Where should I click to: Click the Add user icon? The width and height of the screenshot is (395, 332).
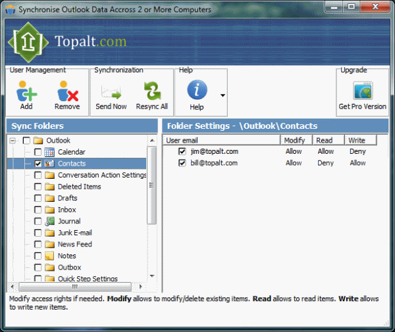26,91
